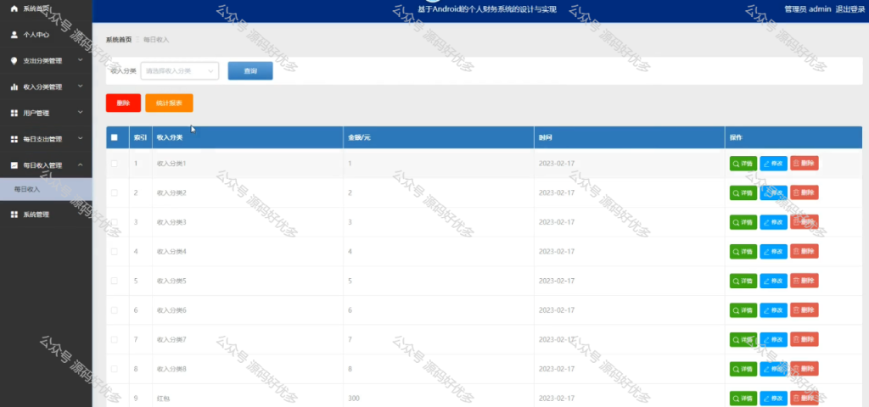
Task: View 详情 for row 收入分类2
Action: coord(743,192)
